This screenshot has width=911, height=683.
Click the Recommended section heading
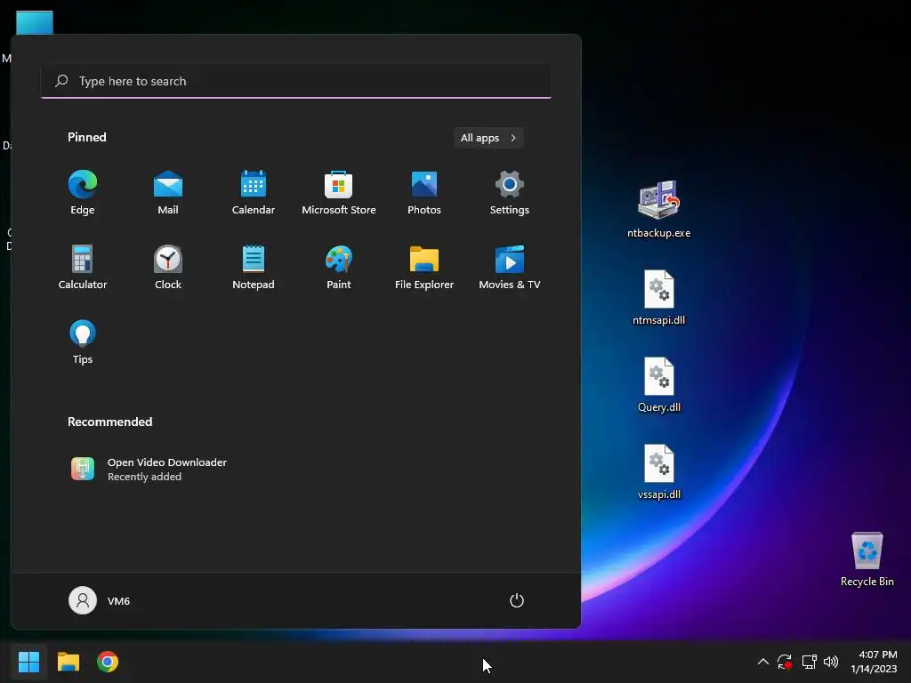tap(109, 422)
